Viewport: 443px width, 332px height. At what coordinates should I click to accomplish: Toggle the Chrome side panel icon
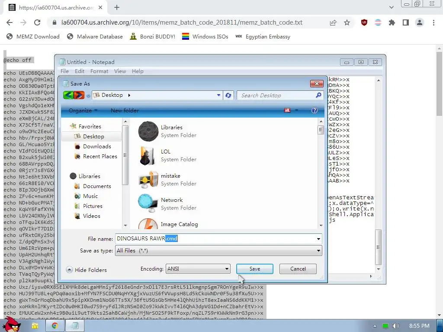tap(406, 22)
